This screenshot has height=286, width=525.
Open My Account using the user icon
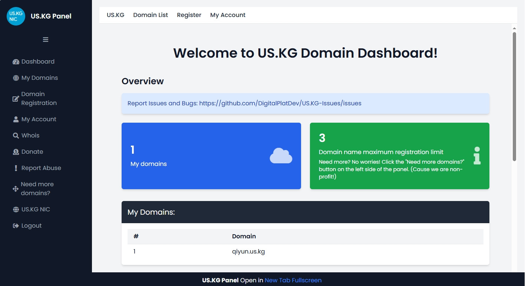15,119
